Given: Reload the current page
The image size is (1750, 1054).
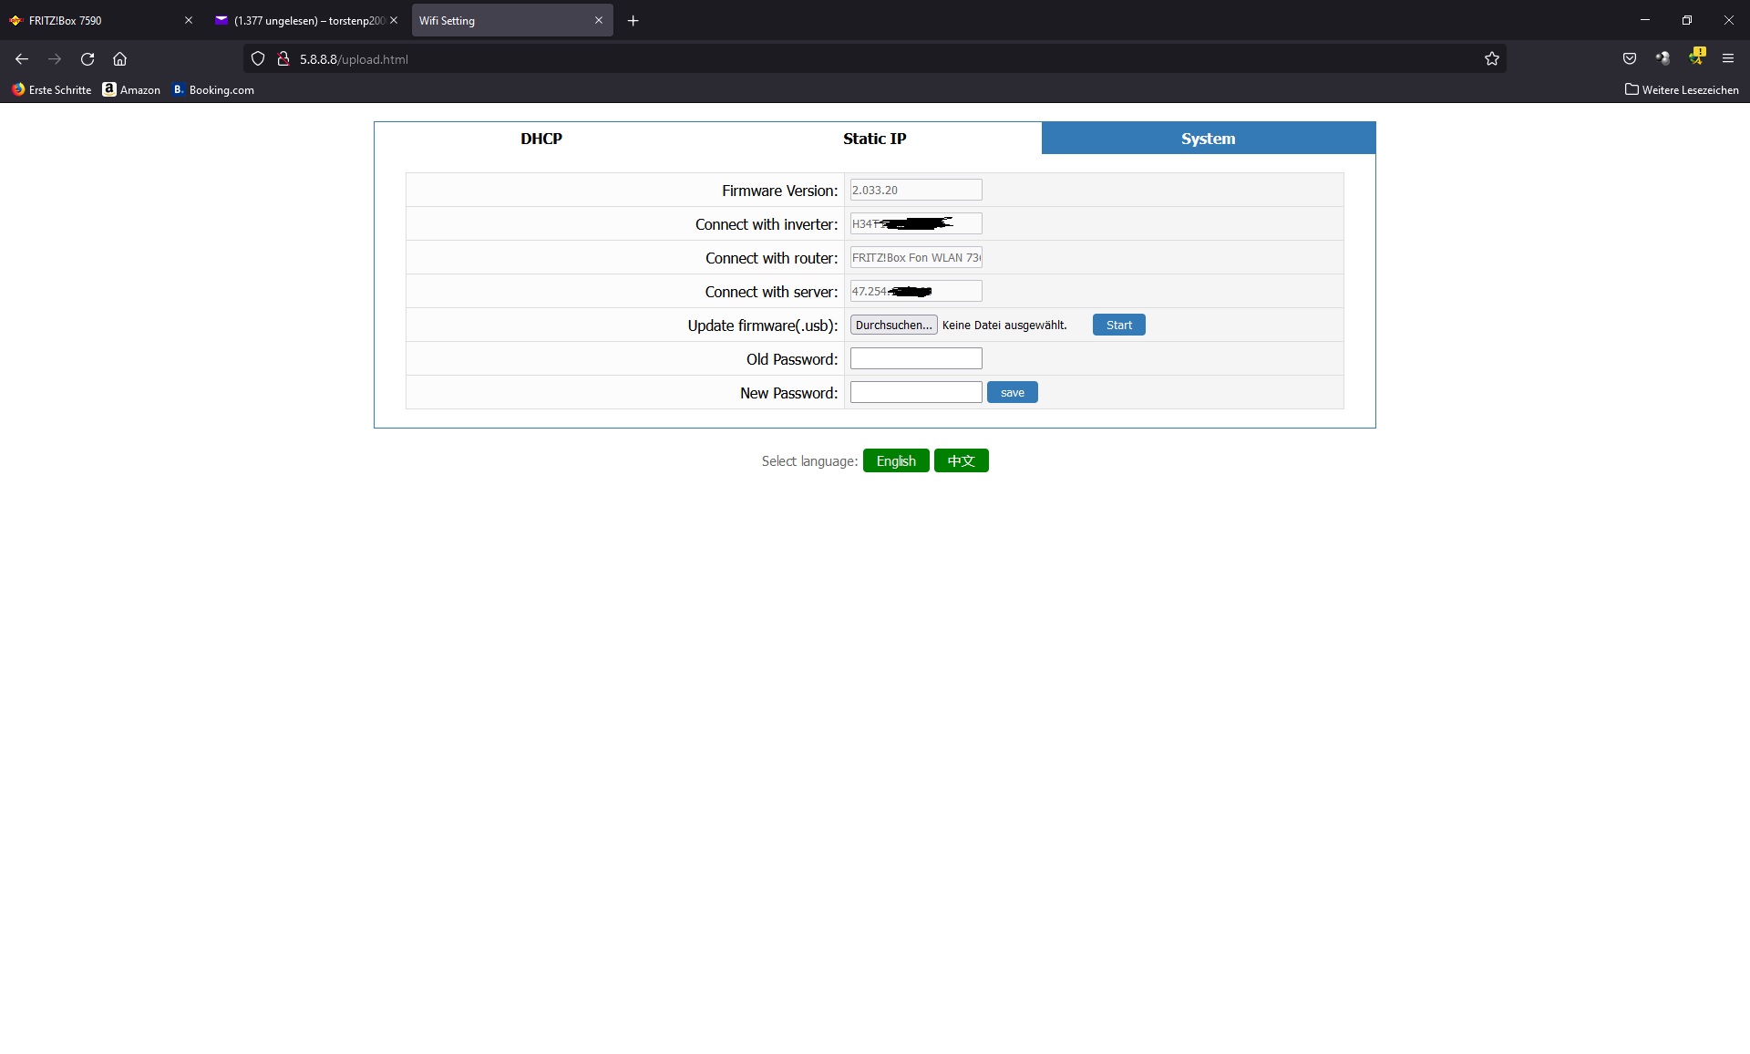Looking at the screenshot, I should pos(87,58).
